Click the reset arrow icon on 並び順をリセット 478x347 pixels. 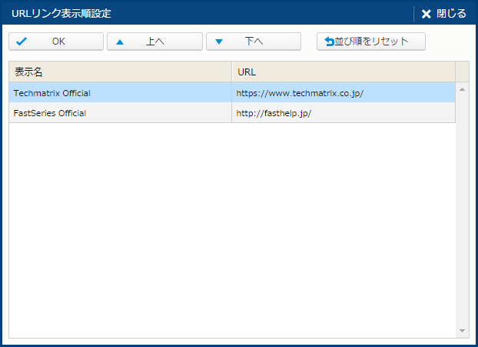[x=329, y=42]
